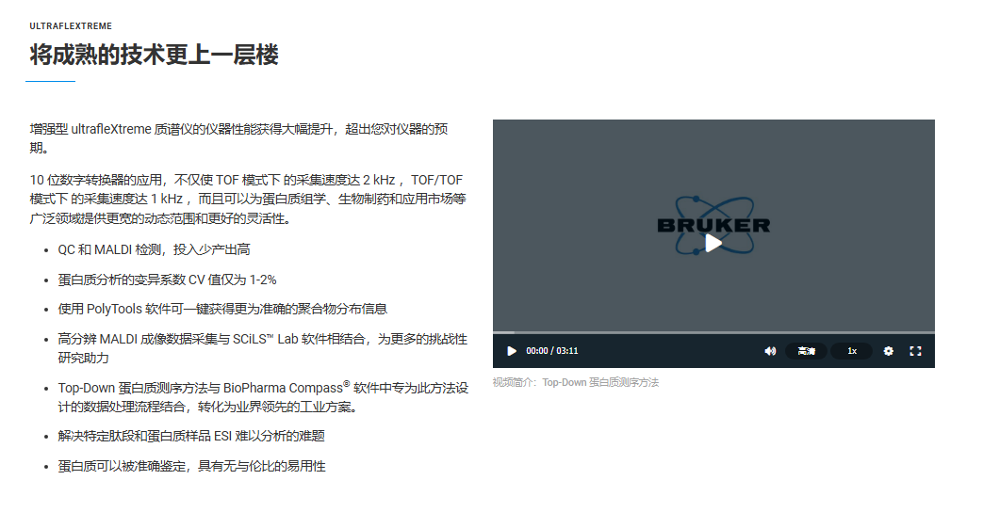The width and height of the screenshot is (983, 512).
Task: Select bullet 蛋白质分析的变异系数 CV 值仅为 1-2%
Action: pyautogui.click(x=168, y=280)
